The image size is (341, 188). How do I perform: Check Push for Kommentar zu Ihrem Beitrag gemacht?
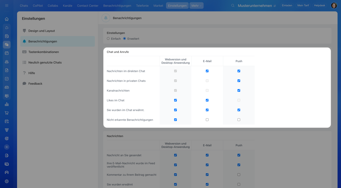tap(239, 175)
